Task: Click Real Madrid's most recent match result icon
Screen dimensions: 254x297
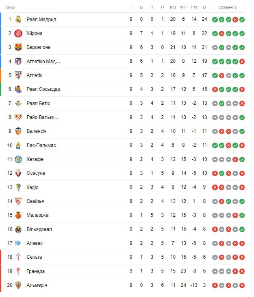Action: pyautogui.click(x=242, y=20)
